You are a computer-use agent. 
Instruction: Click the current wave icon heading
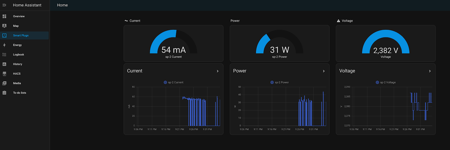[x=126, y=21]
